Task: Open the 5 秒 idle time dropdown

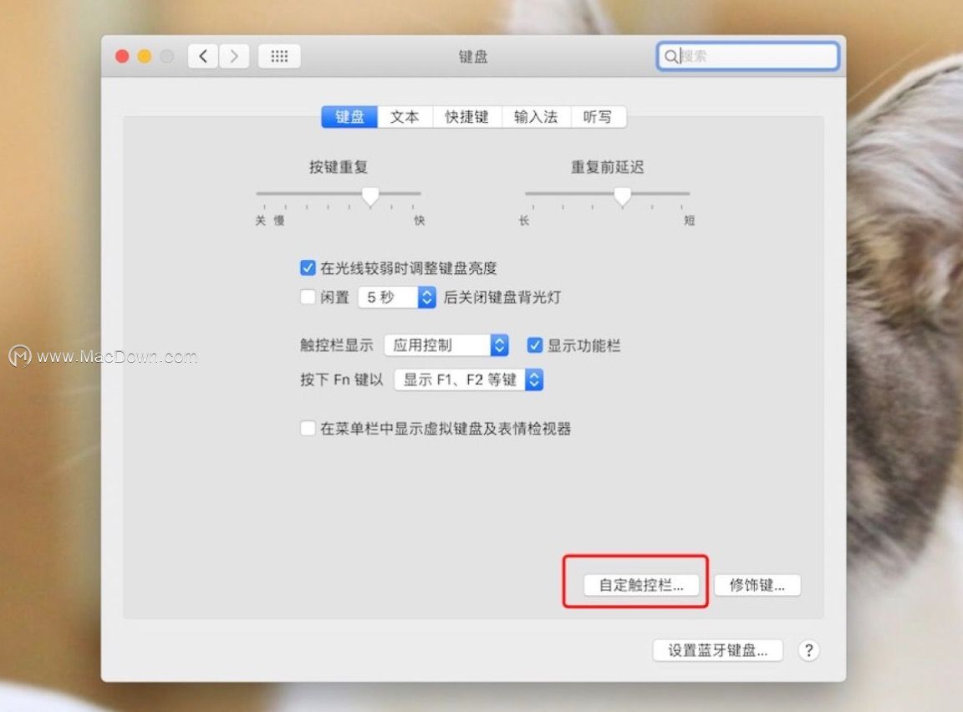Action: click(x=397, y=297)
